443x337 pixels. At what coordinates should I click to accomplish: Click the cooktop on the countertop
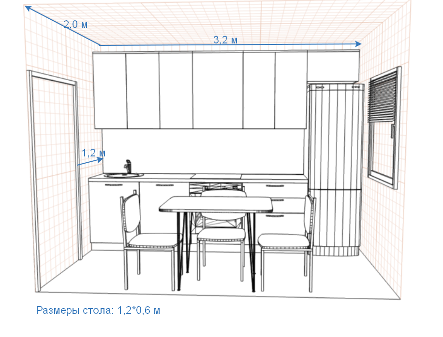pos(217,177)
